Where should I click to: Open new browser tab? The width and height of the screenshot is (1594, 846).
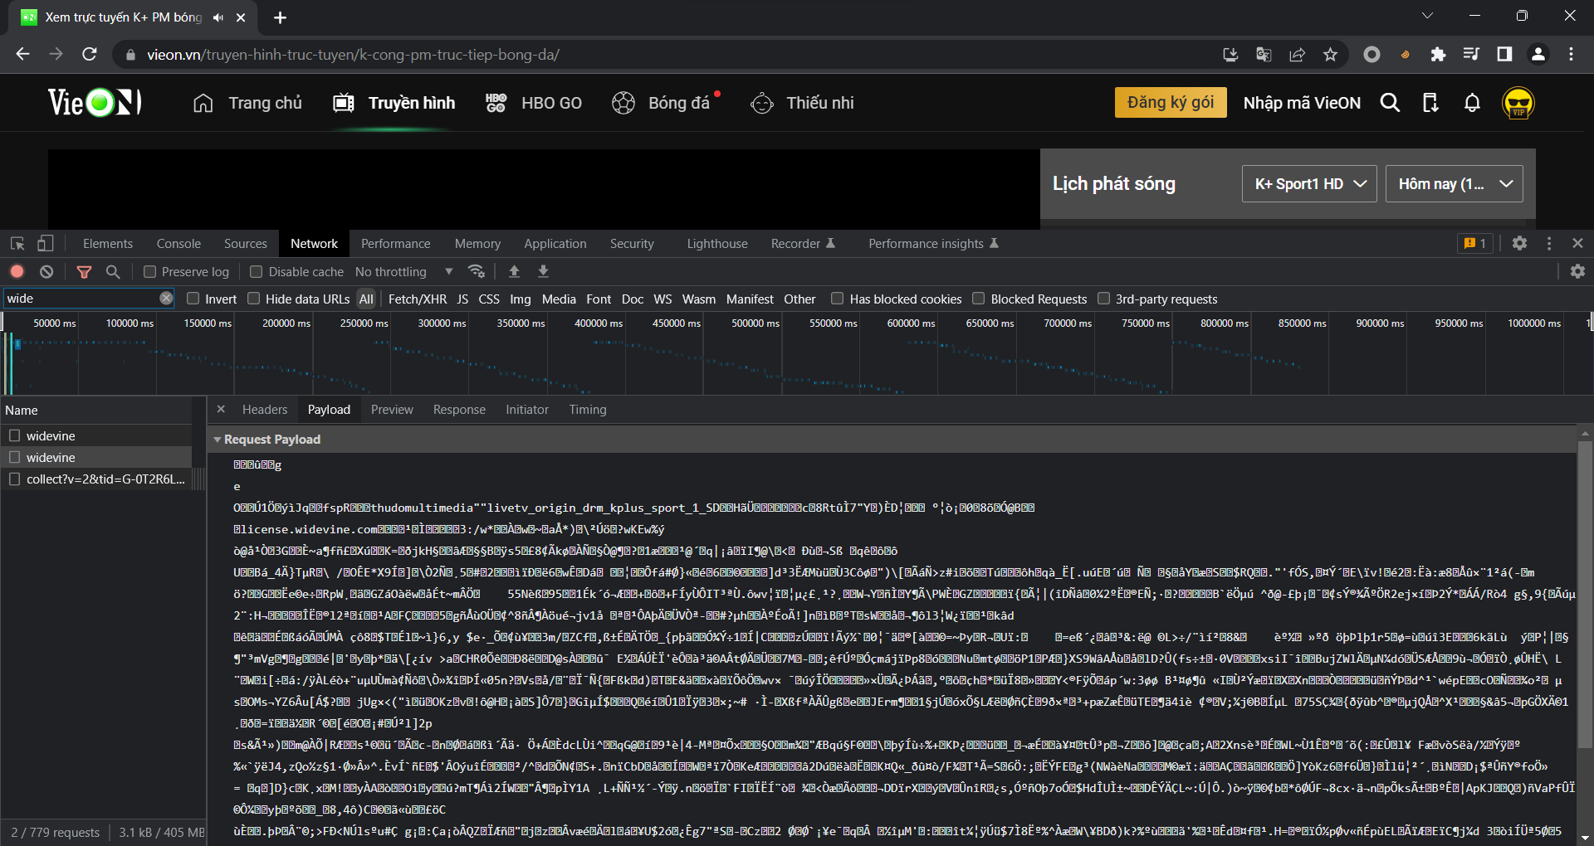pyautogui.click(x=281, y=17)
